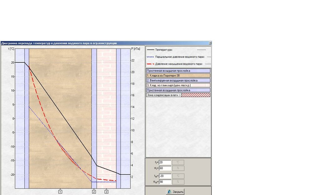Click the φi input field containing 60

(x=165, y=168)
